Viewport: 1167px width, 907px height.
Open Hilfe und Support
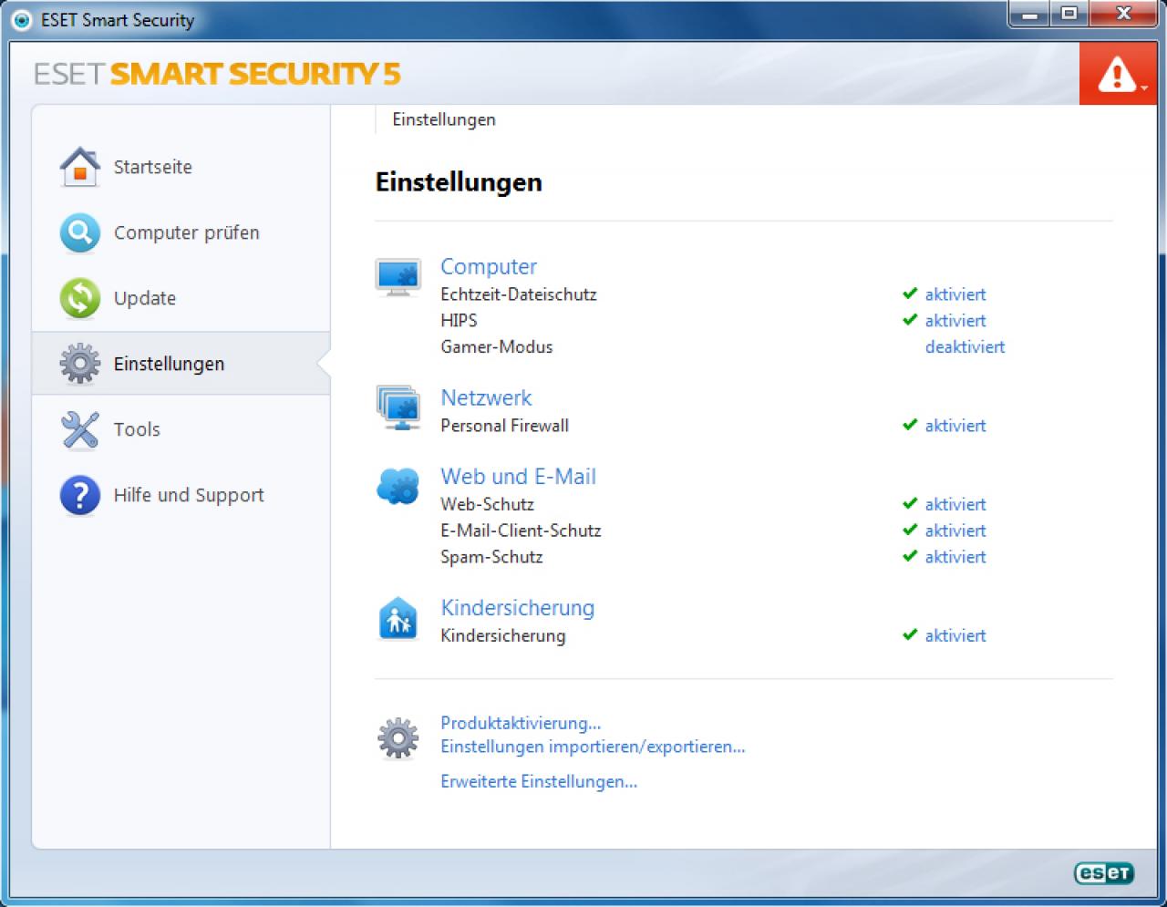click(189, 496)
